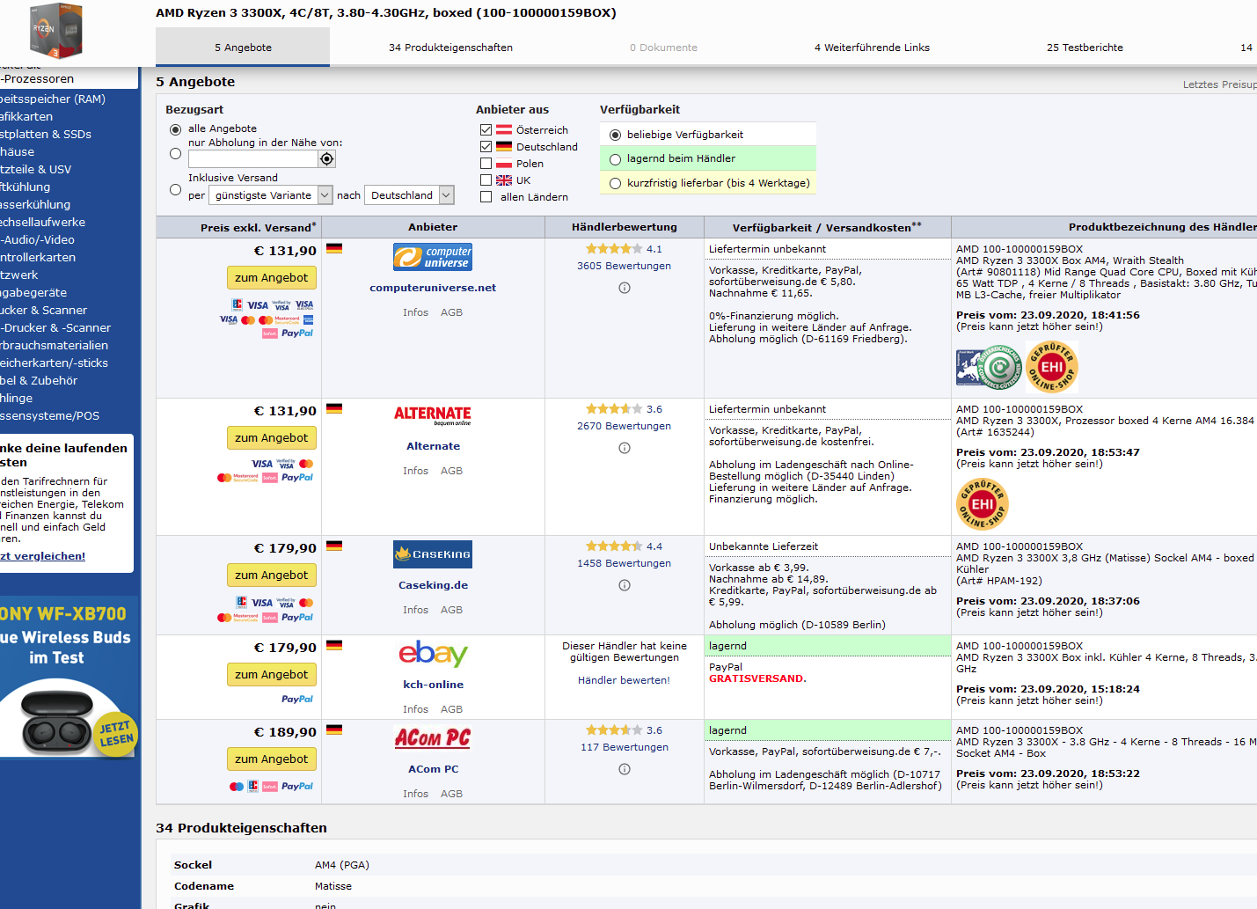Open info icon under ACom PC rating
The width and height of the screenshot is (1257, 909).
pyautogui.click(x=625, y=769)
